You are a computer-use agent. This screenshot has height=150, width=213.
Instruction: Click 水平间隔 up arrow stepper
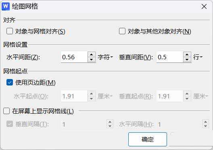(x=205, y=122)
